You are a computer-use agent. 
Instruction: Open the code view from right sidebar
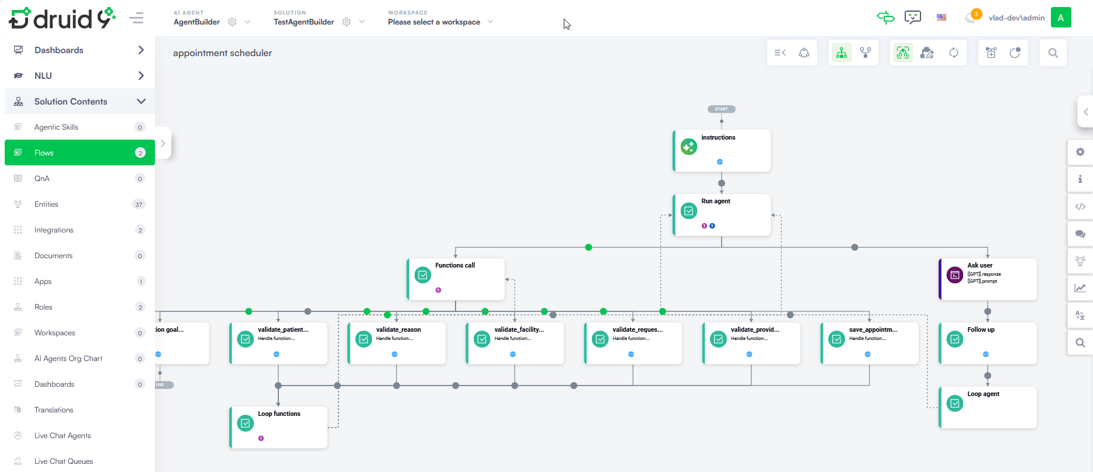coord(1080,206)
